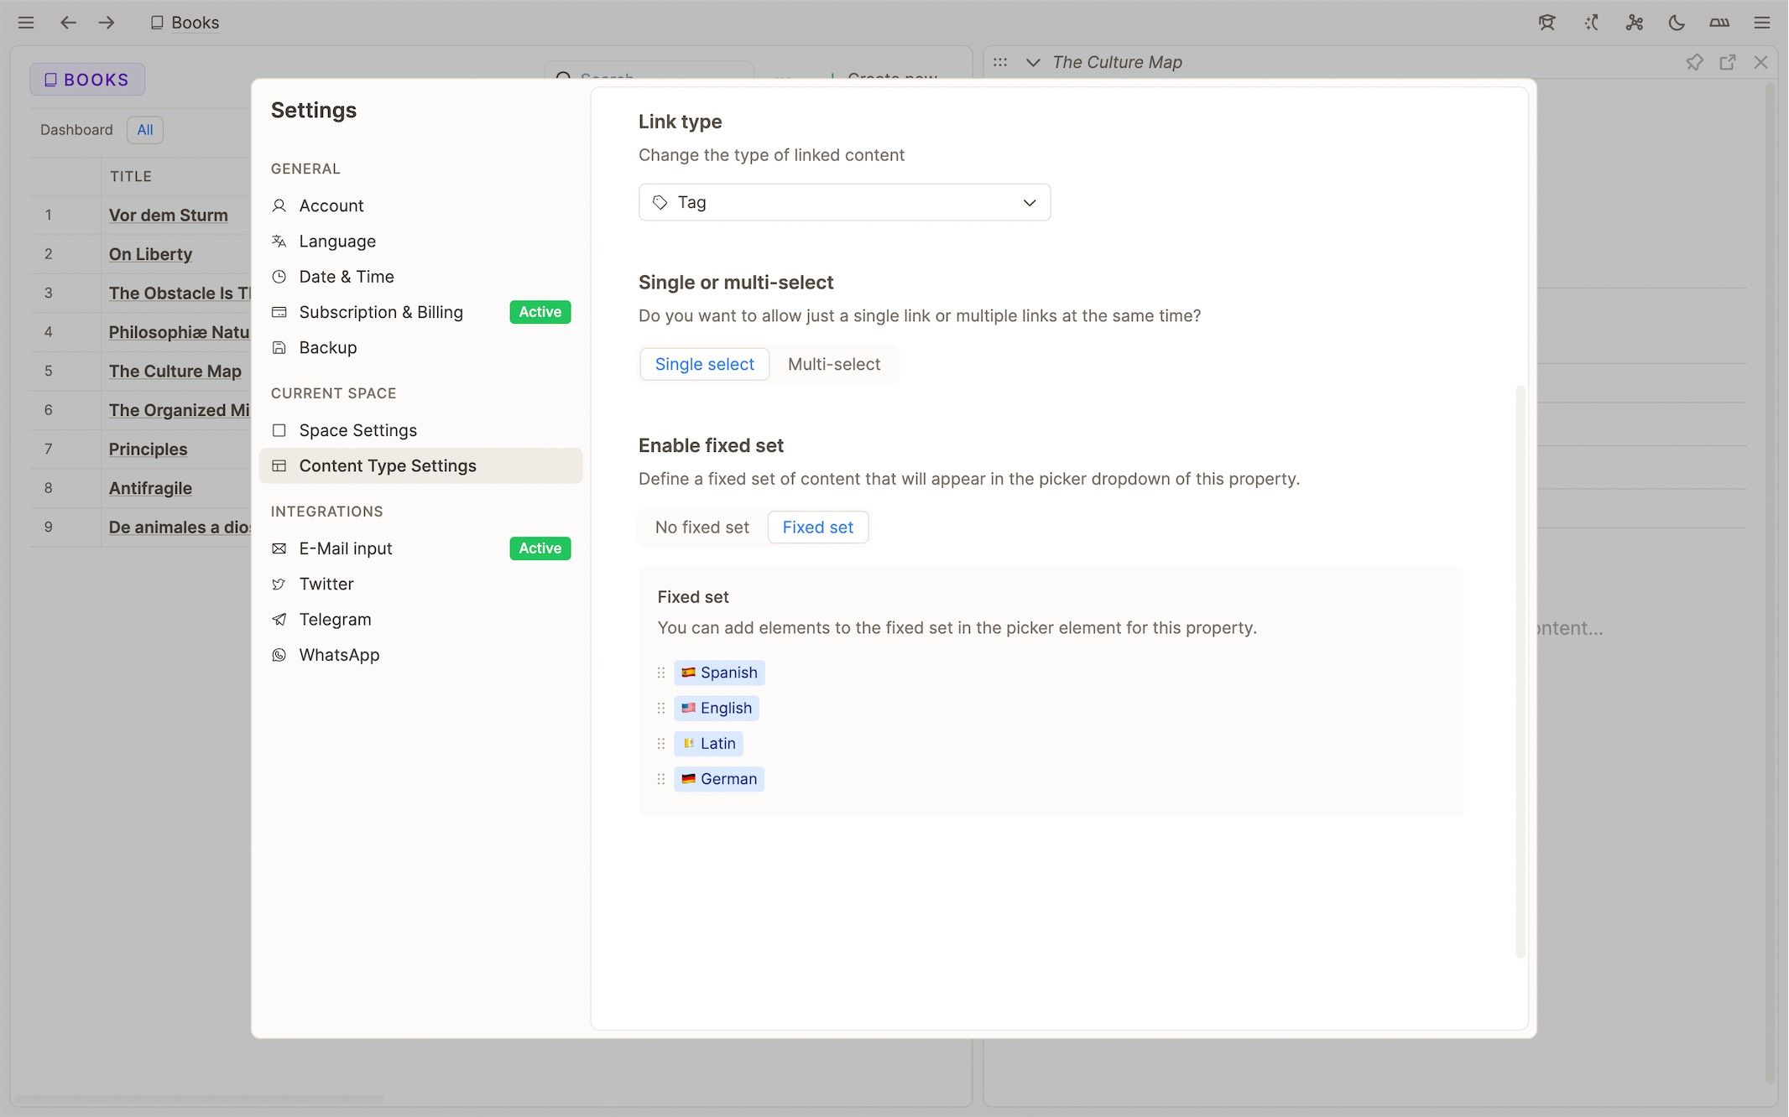Open the Account settings
The width and height of the screenshot is (1789, 1117).
[331, 205]
